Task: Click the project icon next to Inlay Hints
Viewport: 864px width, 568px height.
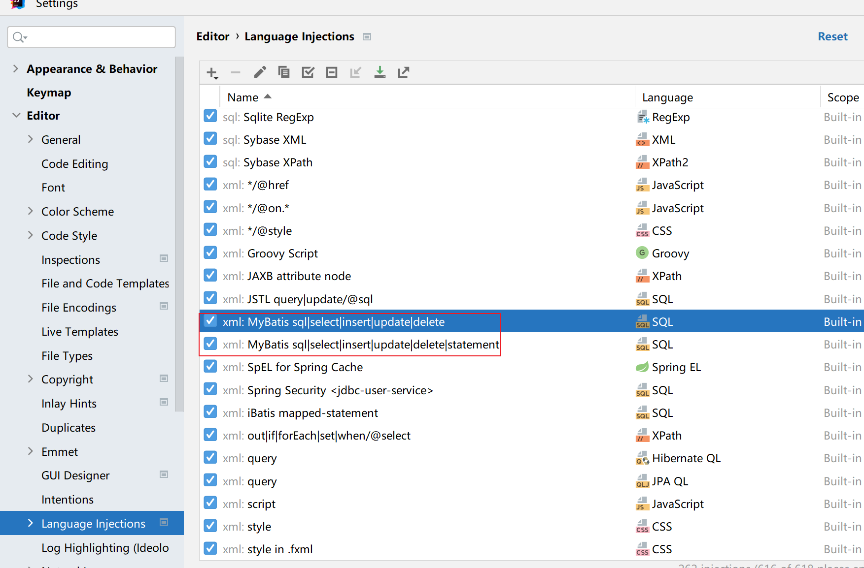Action: point(164,402)
